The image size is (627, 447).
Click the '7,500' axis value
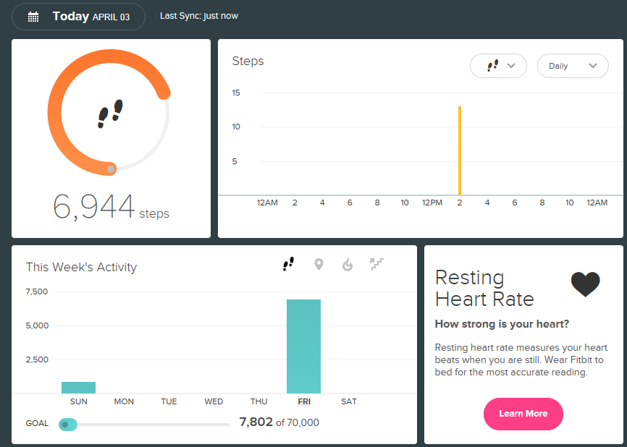(x=37, y=291)
